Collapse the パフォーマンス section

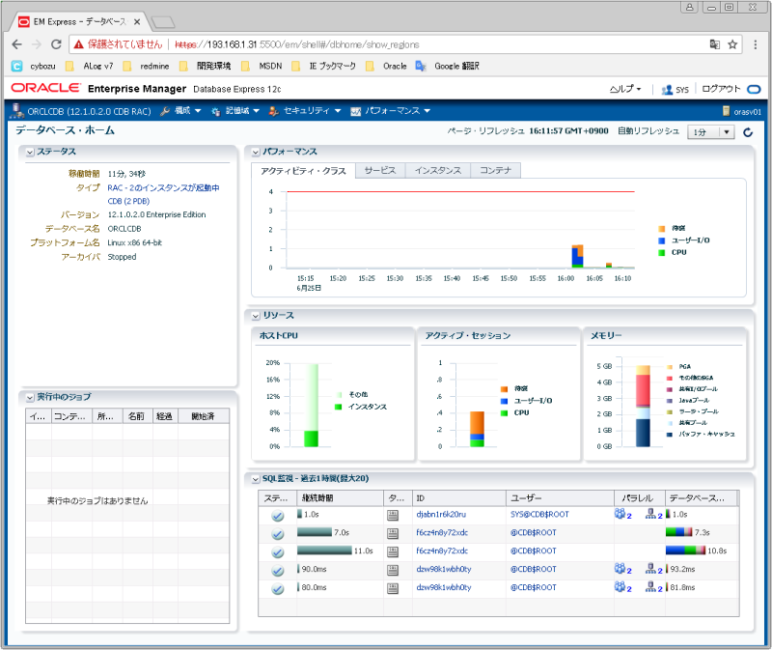click(256, 153)
